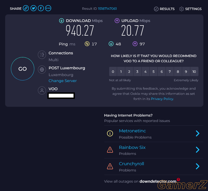Select the Multi connections option
Viewport: 208px width, 191px height.
53,60
